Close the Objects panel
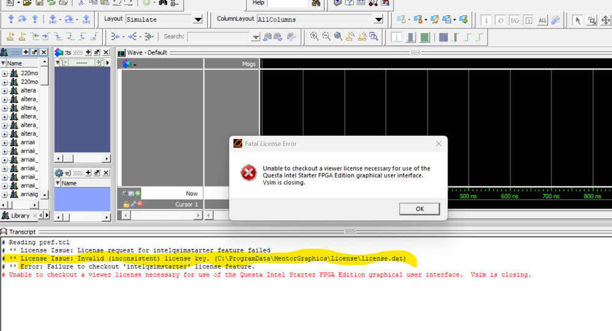 coord(106,52)
